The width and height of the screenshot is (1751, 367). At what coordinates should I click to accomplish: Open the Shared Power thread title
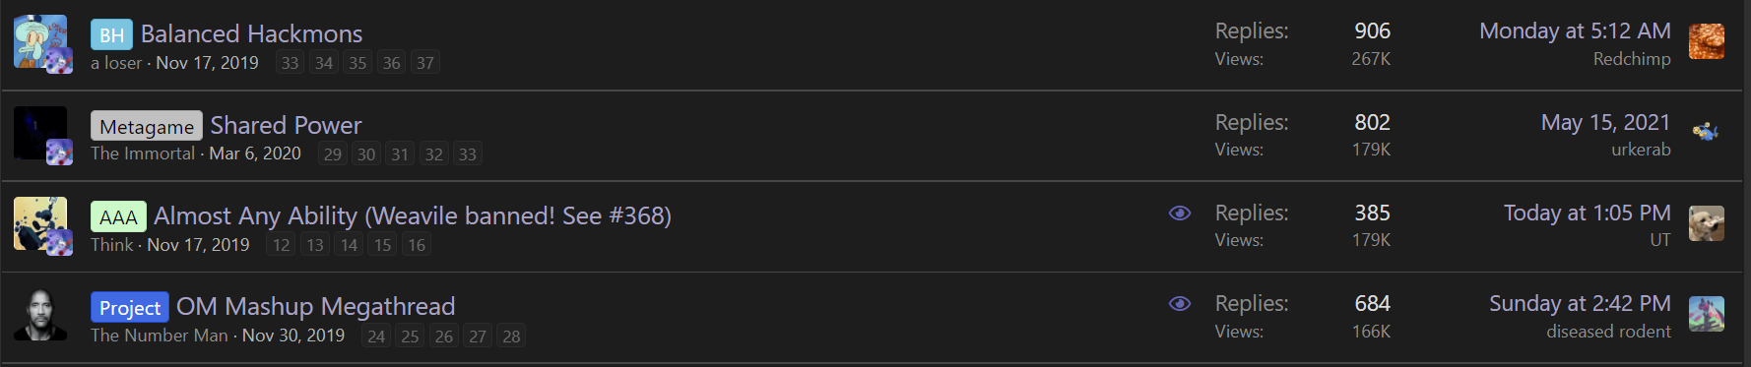tap(286, 126)
